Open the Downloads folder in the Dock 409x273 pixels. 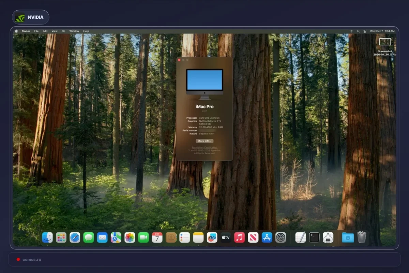click(348, 237)
